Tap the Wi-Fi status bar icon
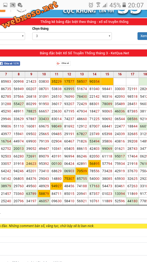 coord(98,5)
